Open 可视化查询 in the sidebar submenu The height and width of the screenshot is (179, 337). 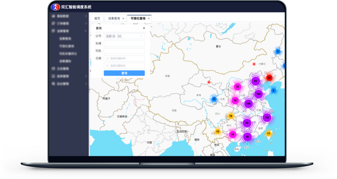(x=67, y=46)
